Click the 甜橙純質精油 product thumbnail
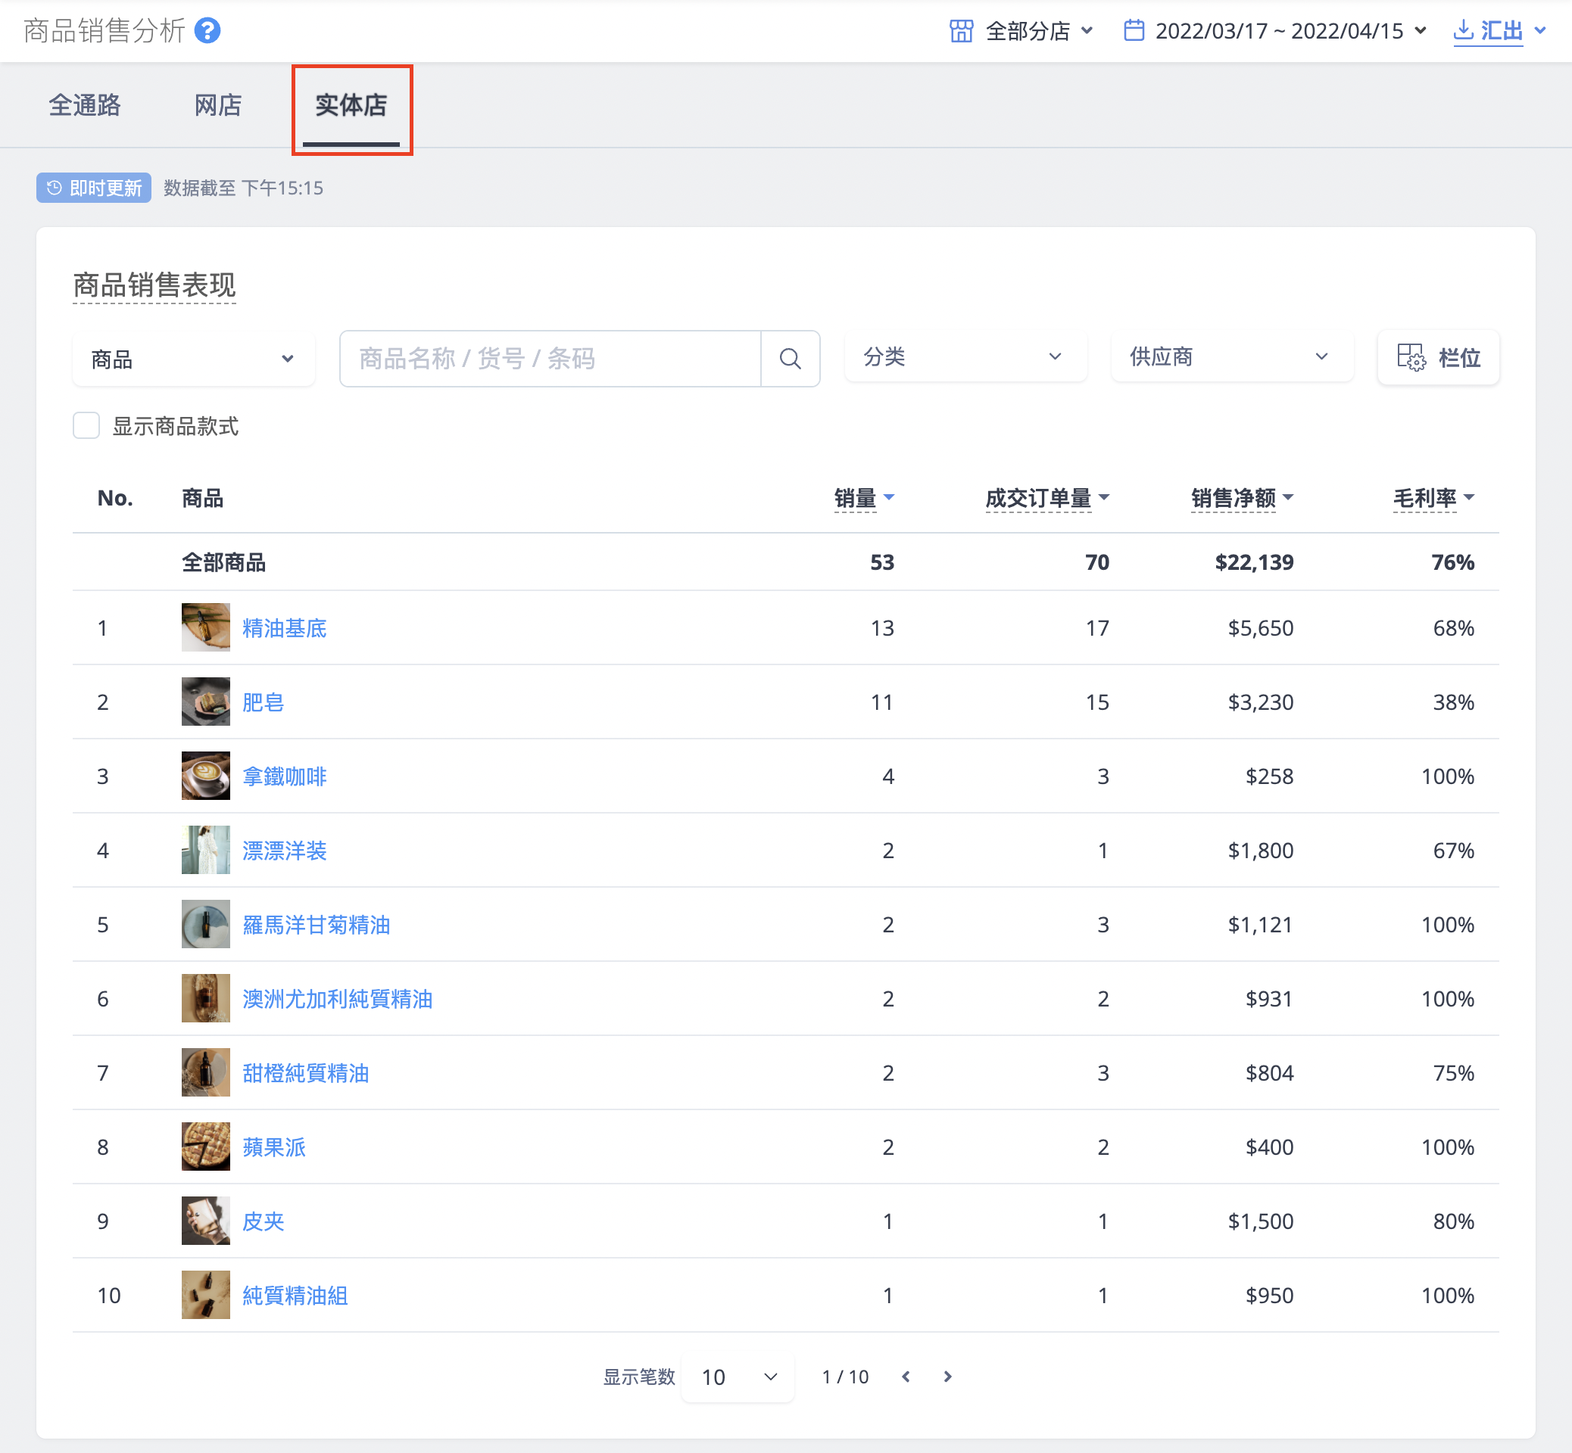Image resolution: width=1572 pixels, height=1453 pixels. (205, 1072)
